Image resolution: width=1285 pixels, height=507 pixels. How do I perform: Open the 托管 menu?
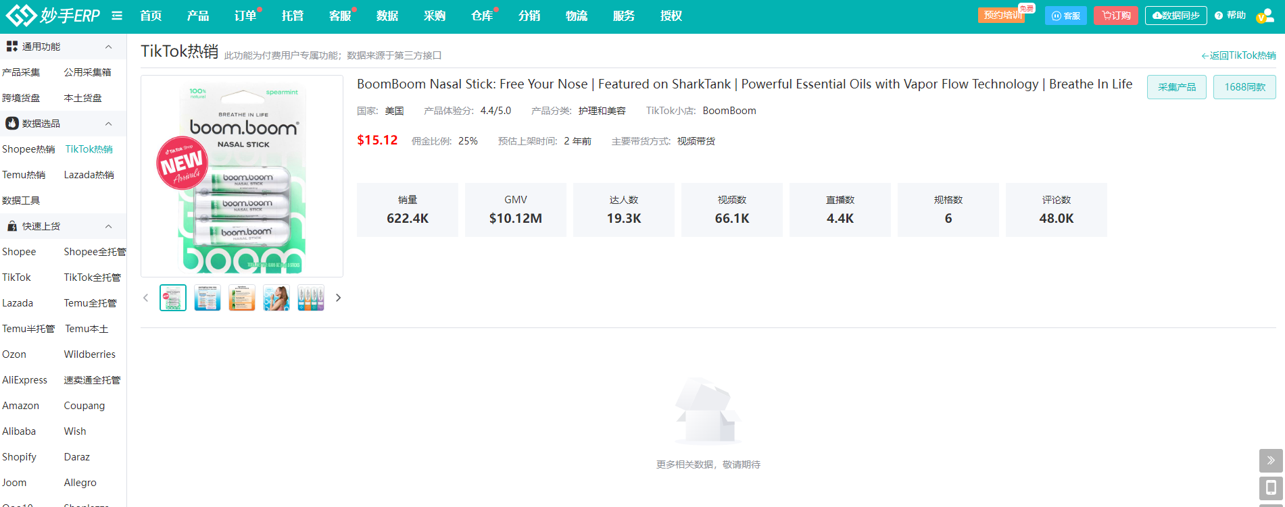click(293, 16)
